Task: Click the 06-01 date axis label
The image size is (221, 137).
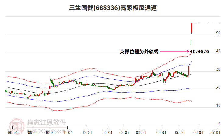Action: (198, 132)
